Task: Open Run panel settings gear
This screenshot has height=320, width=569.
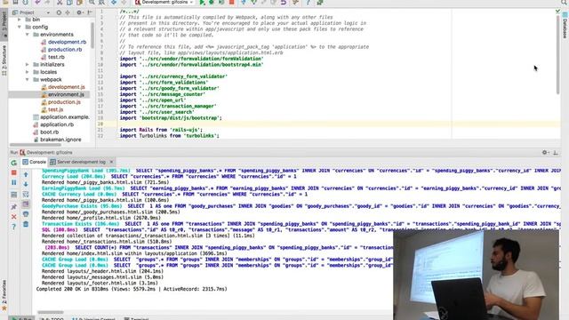Action: (545, 152)
